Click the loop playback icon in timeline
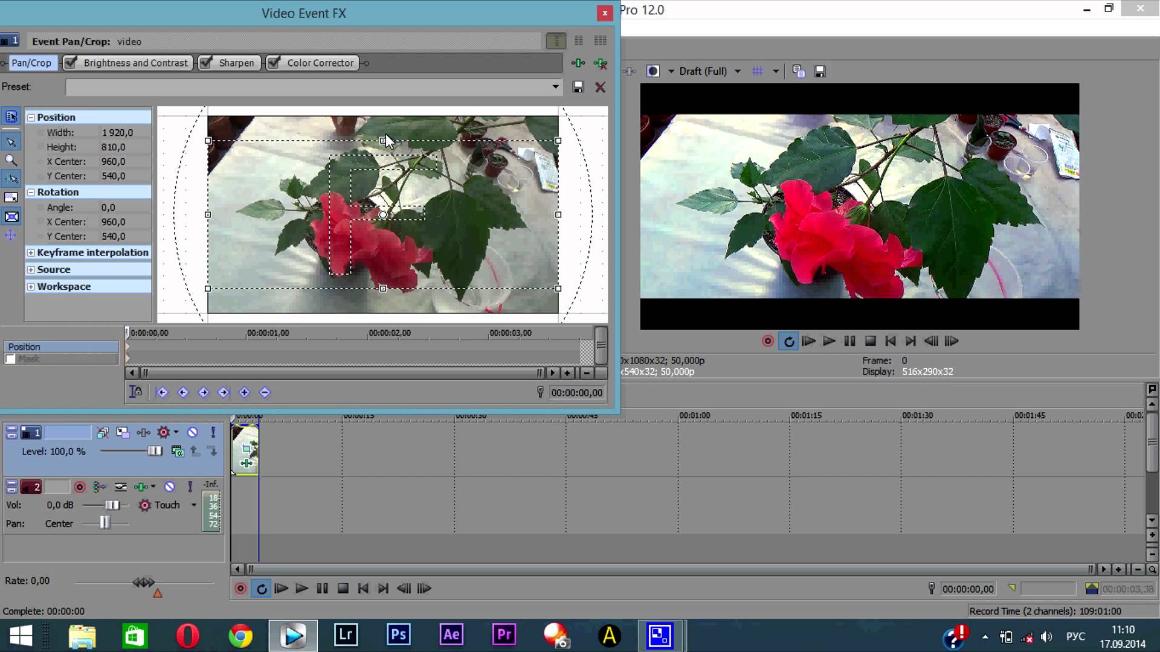The image size is (1160, 652). (x=262, y=589)
